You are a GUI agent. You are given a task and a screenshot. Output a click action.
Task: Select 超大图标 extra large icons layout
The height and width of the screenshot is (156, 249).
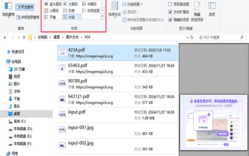pyautogui.click(x=53, y=4)
